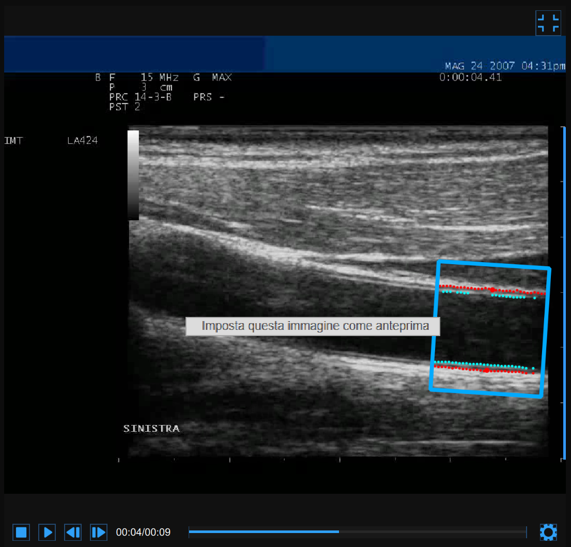Step back one frame
The width and height of the screenshot is (571, 547).
pyautogui.click(x=73, y=532)
